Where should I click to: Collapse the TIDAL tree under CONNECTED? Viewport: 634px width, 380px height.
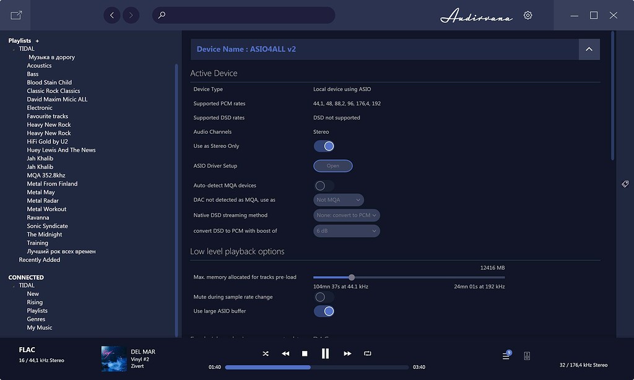[14, 286]
